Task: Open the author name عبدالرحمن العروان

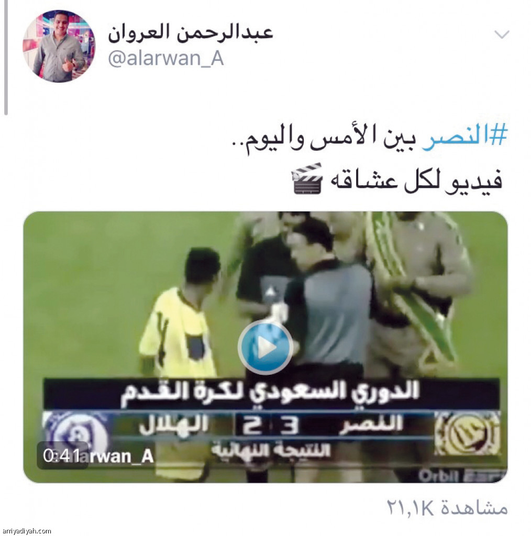Action: (x=191, y=32)
